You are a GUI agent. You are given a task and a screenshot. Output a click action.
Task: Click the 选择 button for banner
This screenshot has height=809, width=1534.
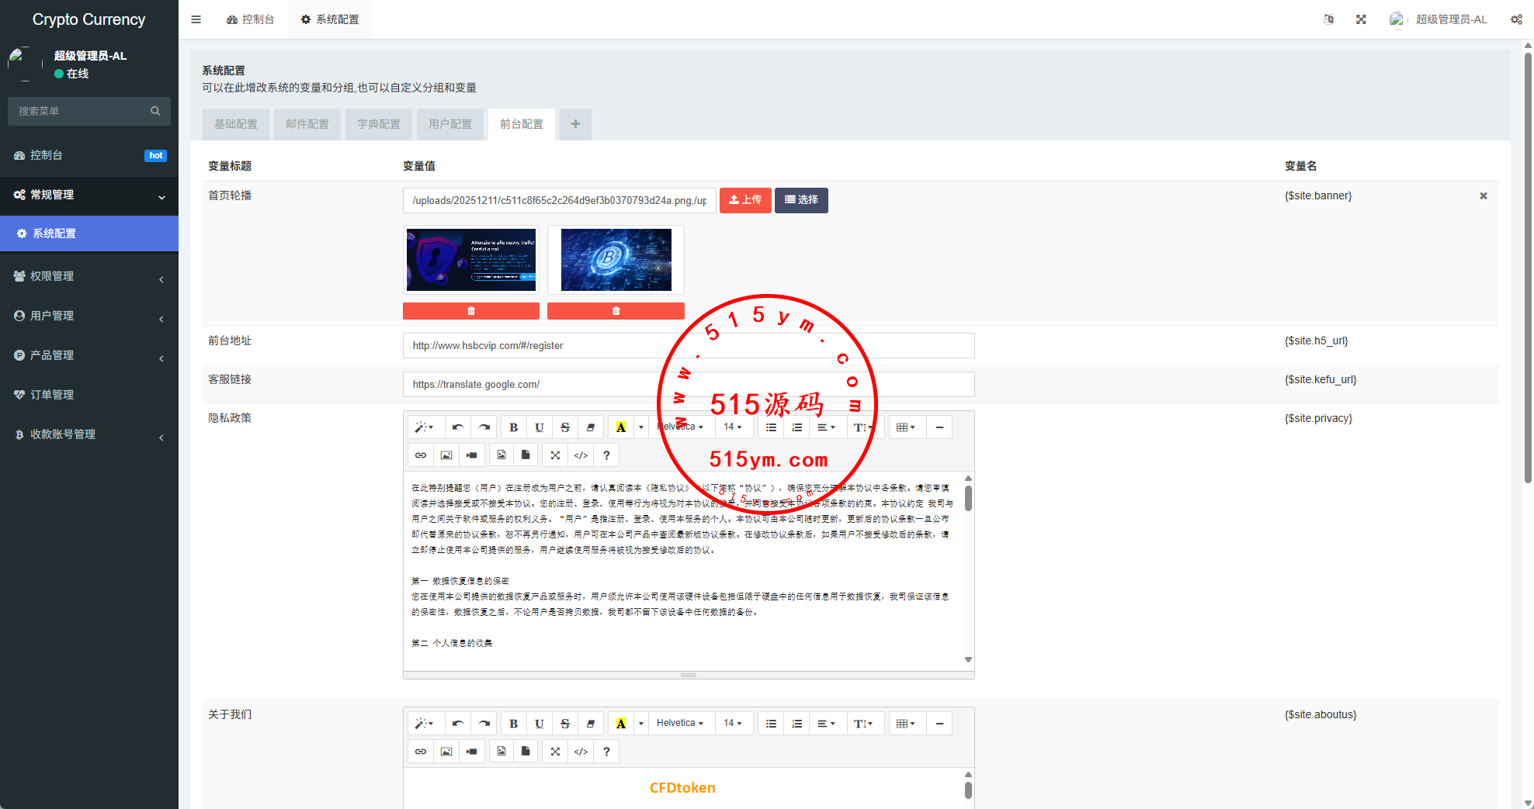tap(801, 200)
